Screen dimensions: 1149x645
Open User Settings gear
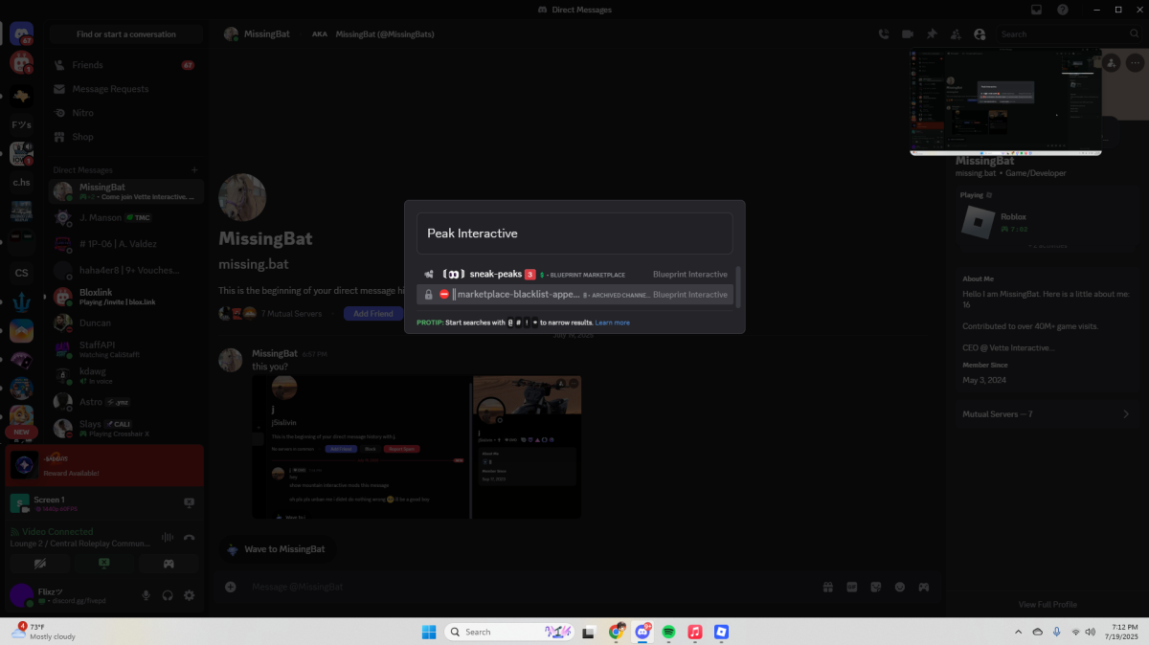coord(190,595)
